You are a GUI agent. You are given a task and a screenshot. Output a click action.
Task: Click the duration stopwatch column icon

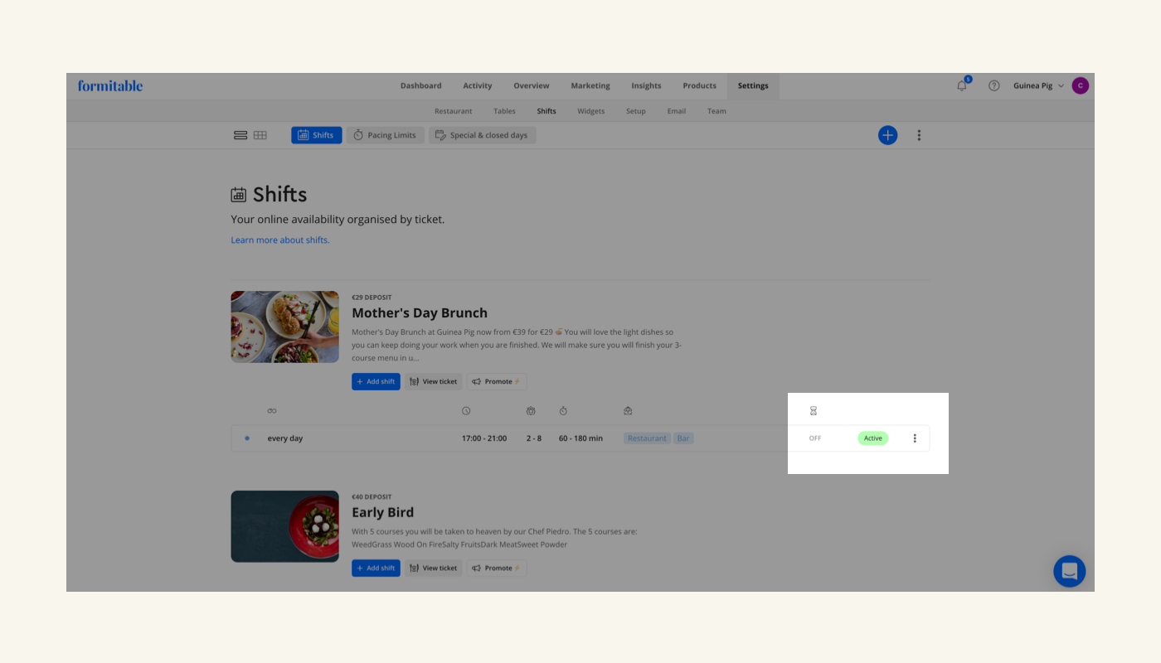[x=563, y=411]
